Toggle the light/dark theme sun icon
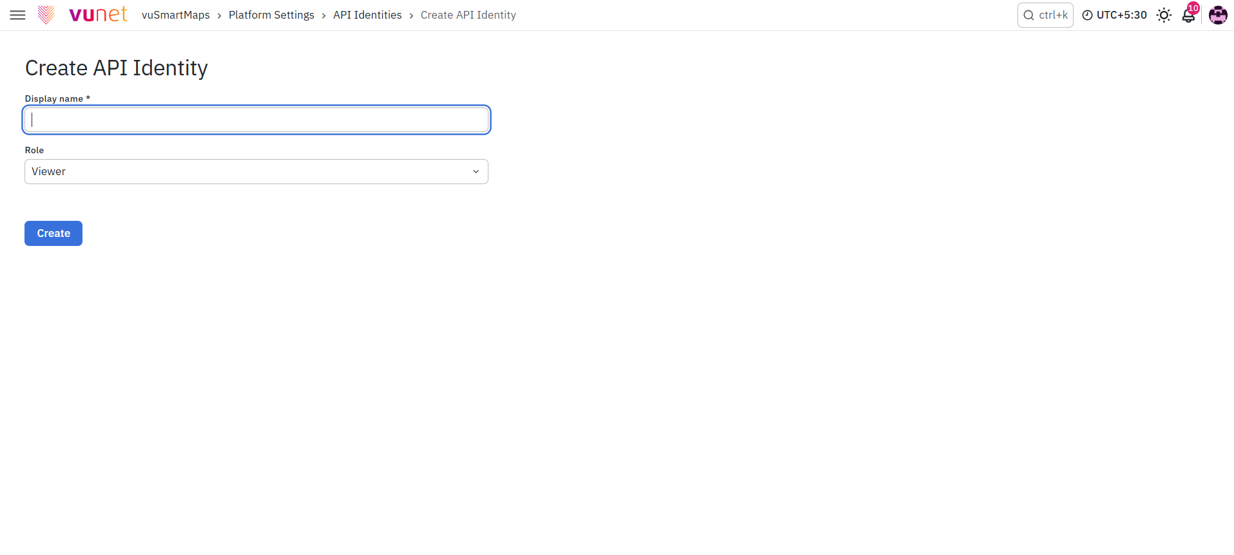The image size is (1234, 555). [1164, 15]
